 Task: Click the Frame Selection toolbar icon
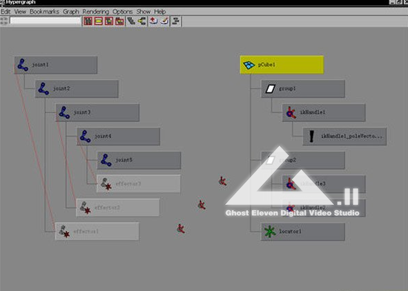click(99, 21)
